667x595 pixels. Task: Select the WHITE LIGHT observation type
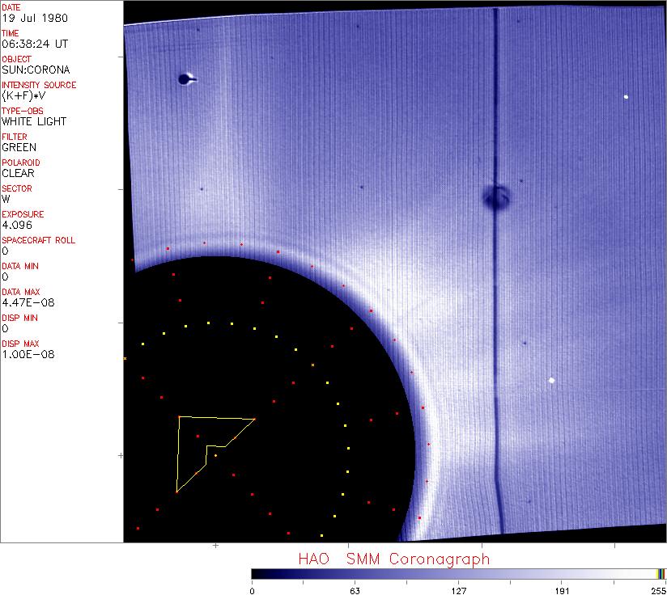click(34, 121)
